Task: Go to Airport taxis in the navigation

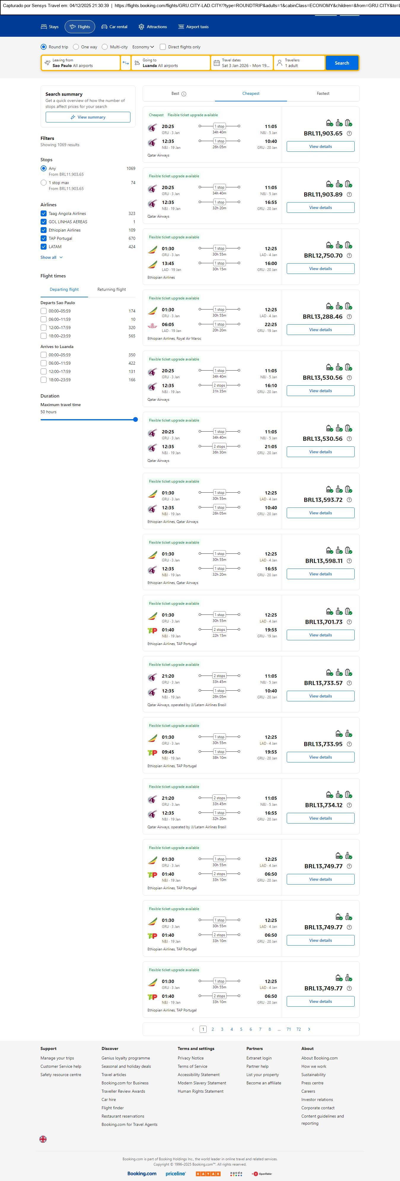Action: (x=193, y=27)
